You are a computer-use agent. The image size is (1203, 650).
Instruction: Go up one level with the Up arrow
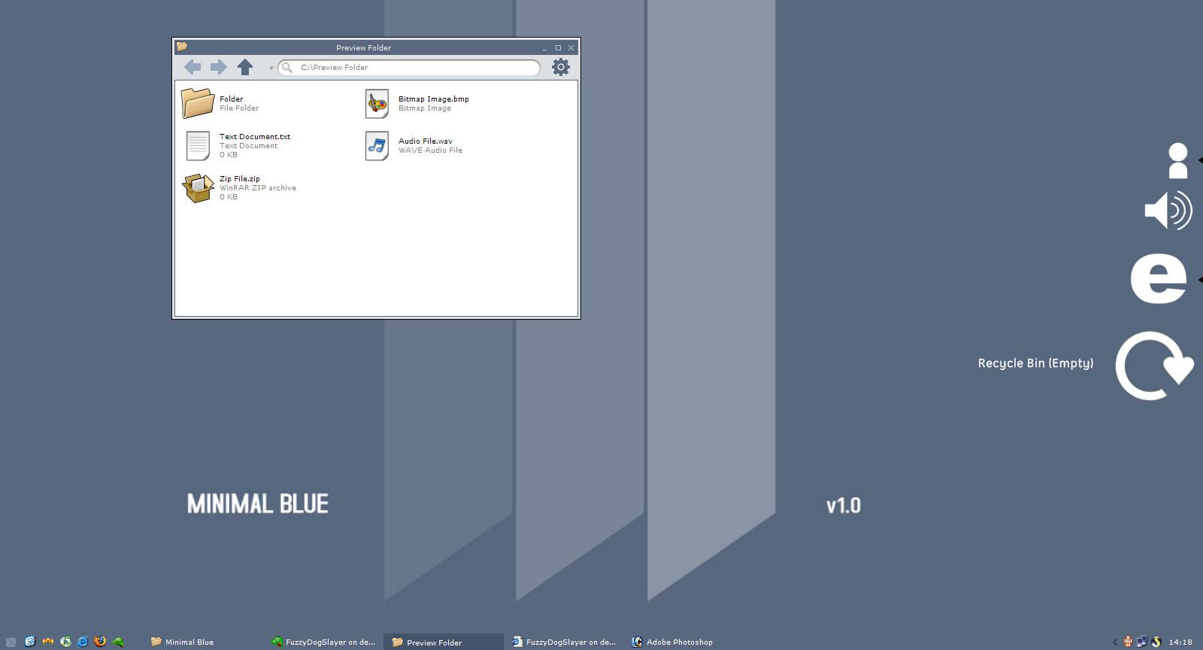(245, 67)
